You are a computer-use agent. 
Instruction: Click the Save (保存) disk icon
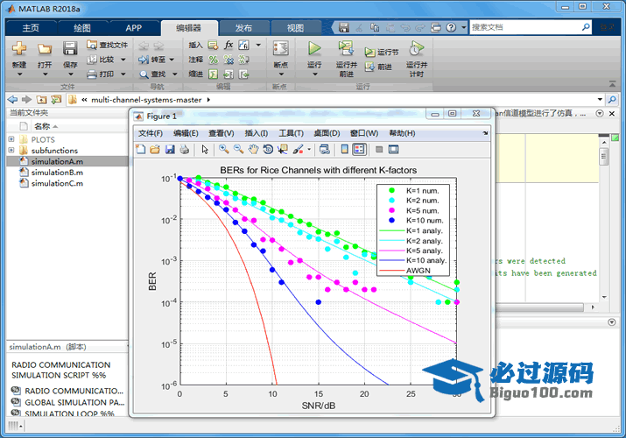(70, 49)
